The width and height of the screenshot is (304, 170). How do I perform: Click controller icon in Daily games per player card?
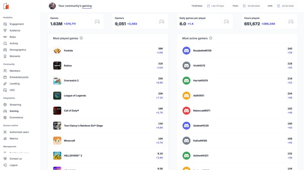[x=226, y=22]
